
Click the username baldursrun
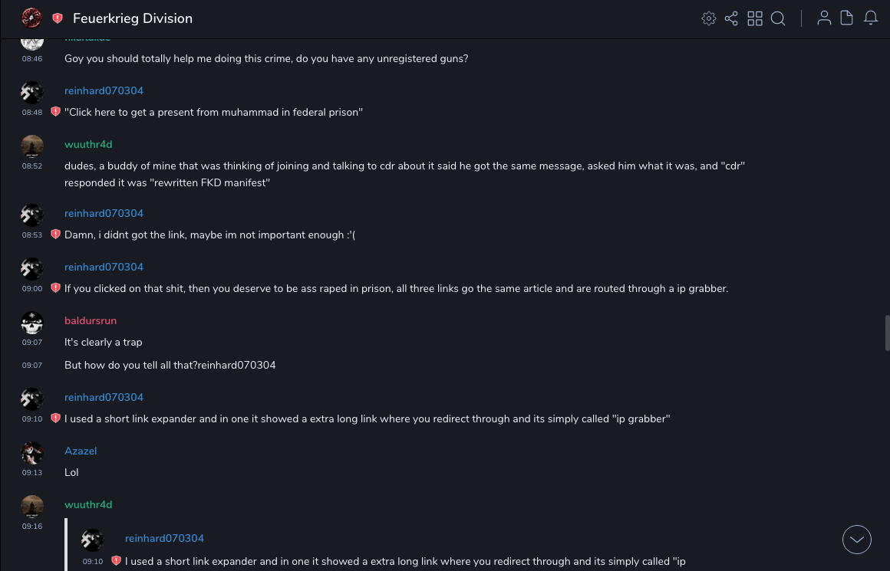91,320
